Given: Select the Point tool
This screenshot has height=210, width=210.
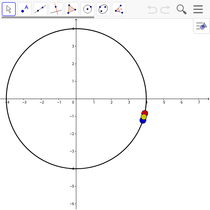Looking at the screenshot, I should coord(24,9).
